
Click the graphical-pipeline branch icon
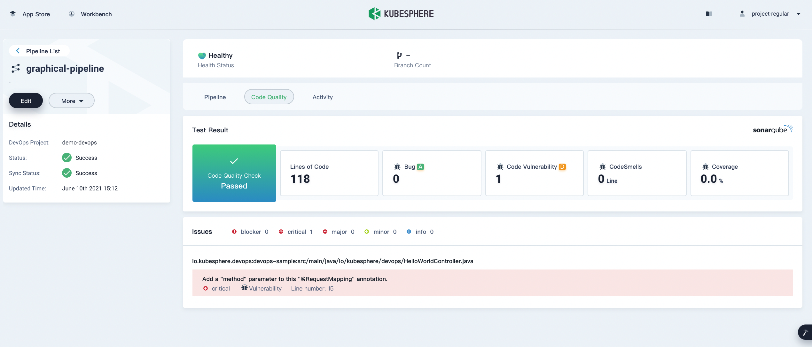[16, 68]
